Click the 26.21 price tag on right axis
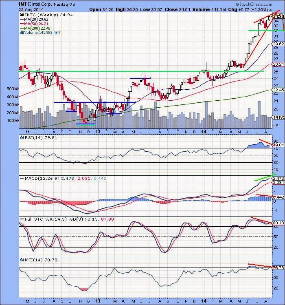This screenshot has width=285, height=305. pos(278,64)
